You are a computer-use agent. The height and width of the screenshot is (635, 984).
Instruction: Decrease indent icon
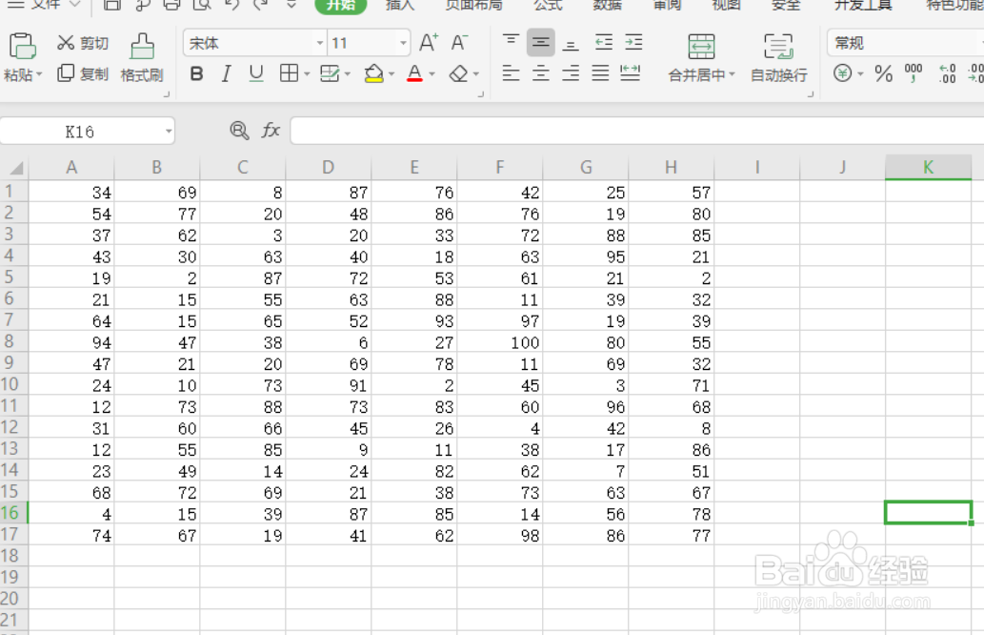coord(604,42)
